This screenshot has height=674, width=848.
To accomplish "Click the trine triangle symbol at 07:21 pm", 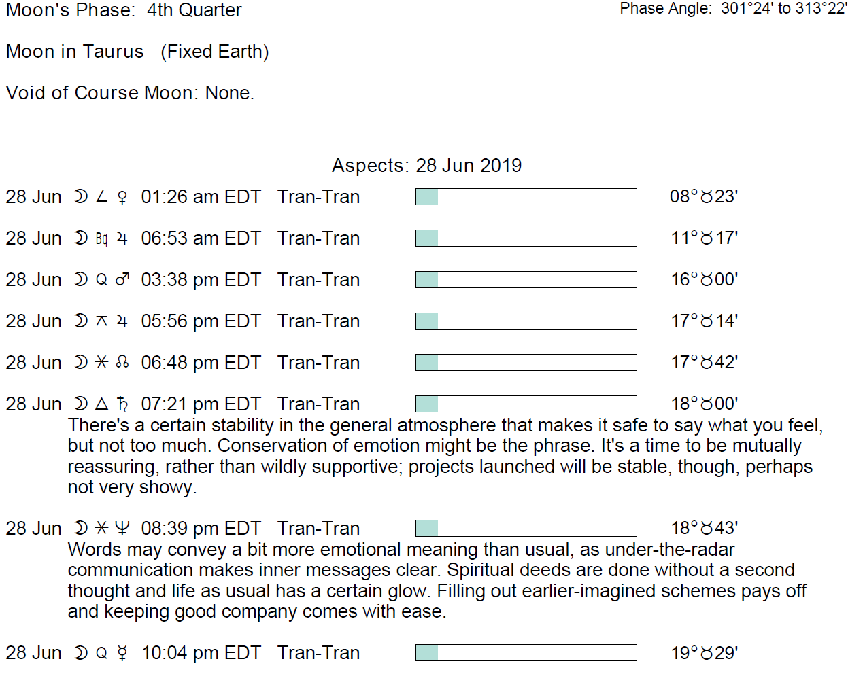I will point(102,404).
